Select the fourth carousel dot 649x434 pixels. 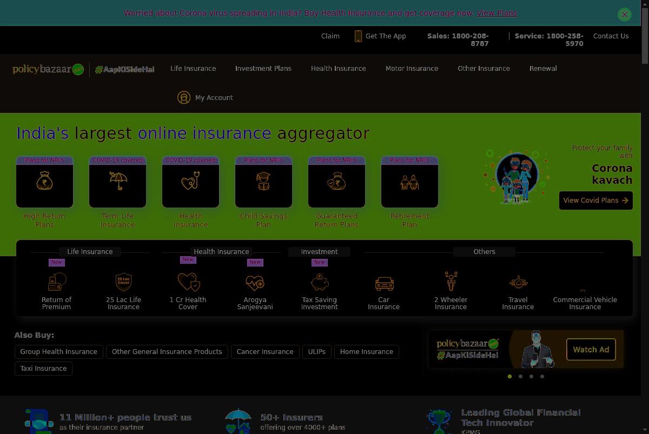point(542,377)
